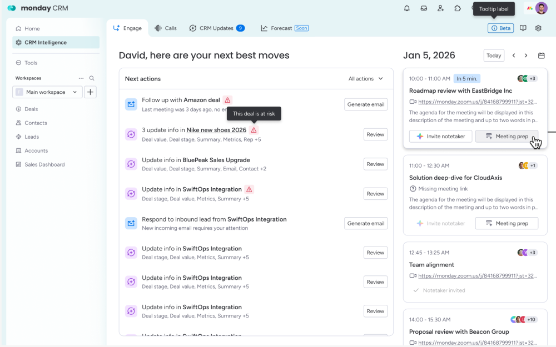The width and height of the screenshot is (556, 347).
Task: Open the inbox tray icon
Action: click(x=424, y=8)
